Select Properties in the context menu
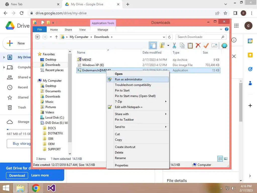257x193 pixels. [138, 165]
